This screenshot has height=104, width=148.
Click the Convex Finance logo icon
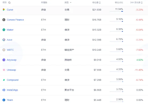(4, 20)
